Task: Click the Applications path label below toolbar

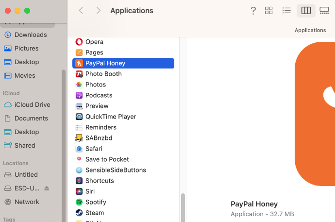Action: point(310,30)
